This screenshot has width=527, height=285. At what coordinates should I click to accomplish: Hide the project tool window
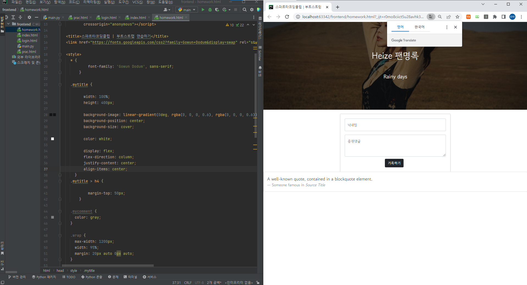click(x=36, y=17)
